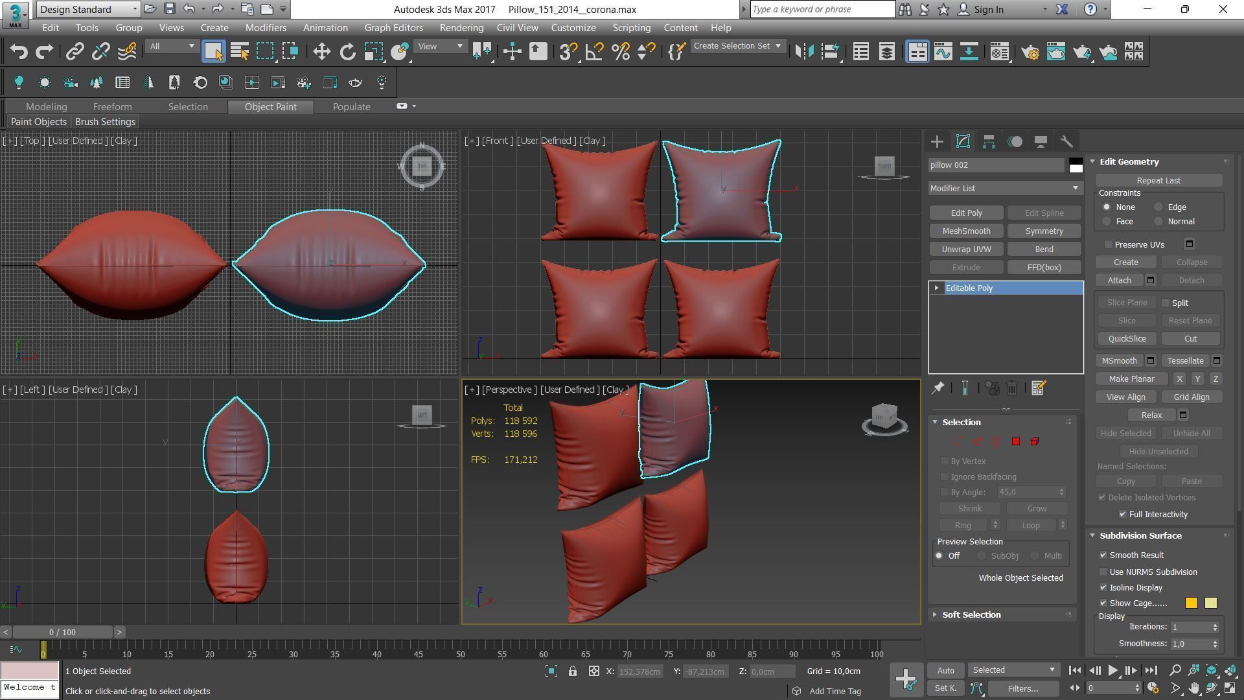1244x700 pixels.
Task: Click the Undo arrow in main toolbar
Action: pyautogui.click(x=19, y=52)
